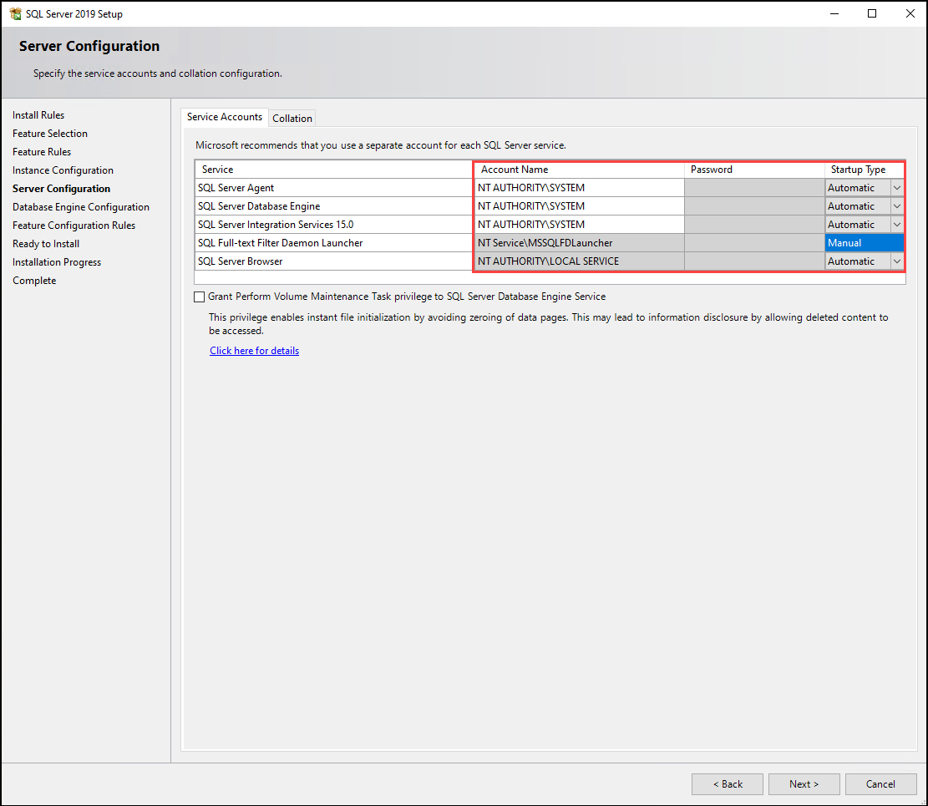
Task: Select Manual startup type for Full-text Filter Daemon Launcher
Action: click(x=864, y=242)
